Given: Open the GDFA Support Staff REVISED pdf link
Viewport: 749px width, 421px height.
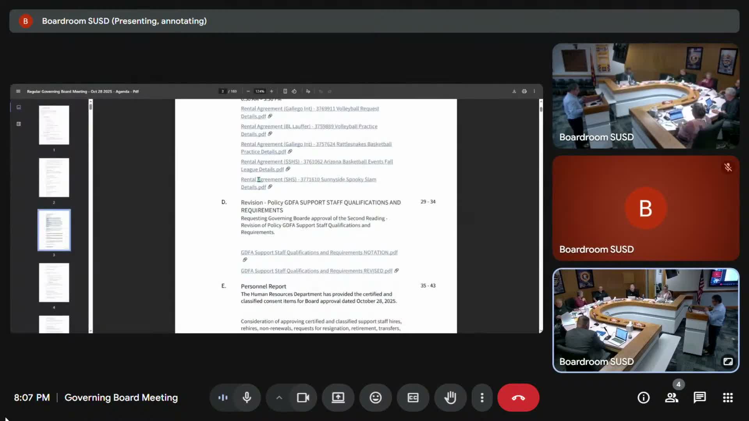Looking at the screenshot, I should (316, 271).
